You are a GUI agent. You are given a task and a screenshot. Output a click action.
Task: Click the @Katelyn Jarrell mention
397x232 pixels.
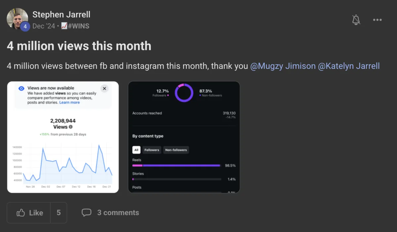click(349, 66)
